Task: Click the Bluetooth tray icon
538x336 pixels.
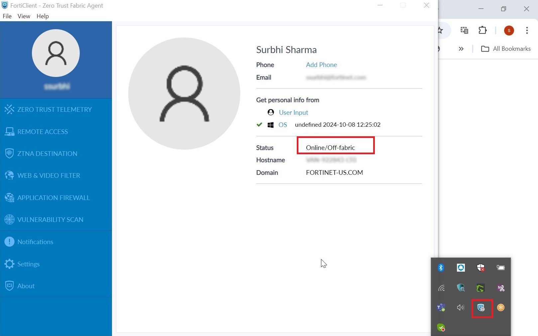Action: (441, 267)
